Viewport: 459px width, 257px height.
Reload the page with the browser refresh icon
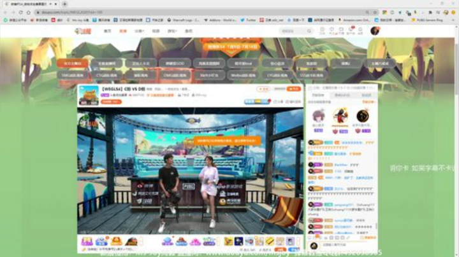point(21,12)
